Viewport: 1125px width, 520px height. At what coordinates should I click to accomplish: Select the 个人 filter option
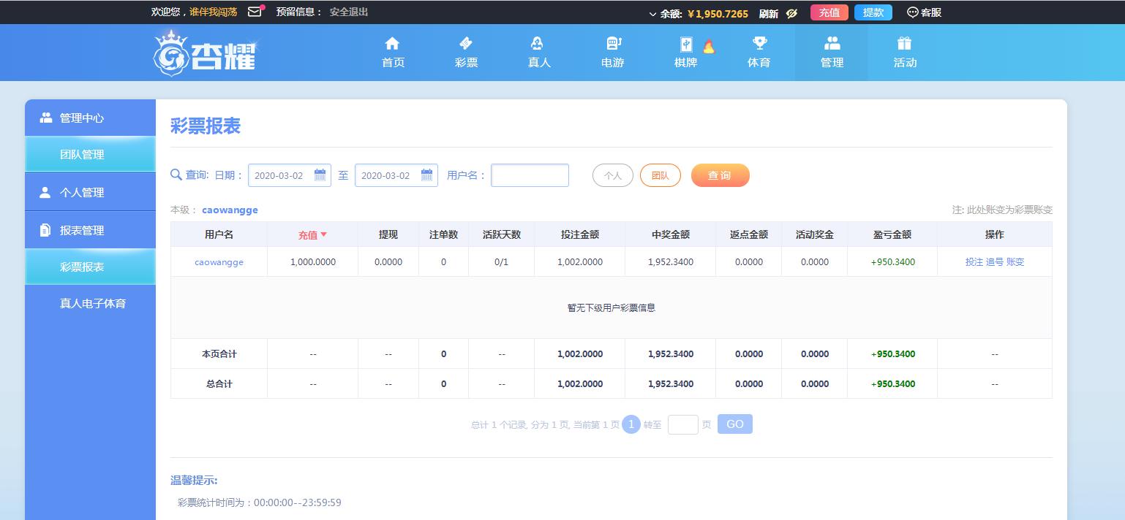(612, 175)
